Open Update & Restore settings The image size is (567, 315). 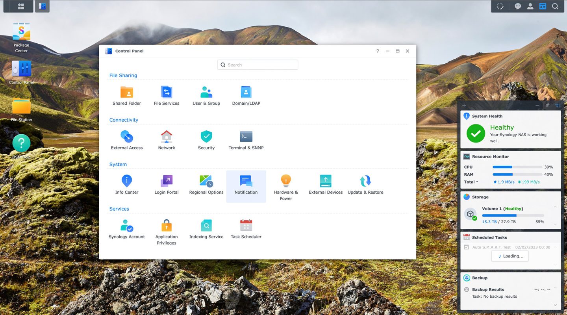pyautogui.click(x=365, y=185)
